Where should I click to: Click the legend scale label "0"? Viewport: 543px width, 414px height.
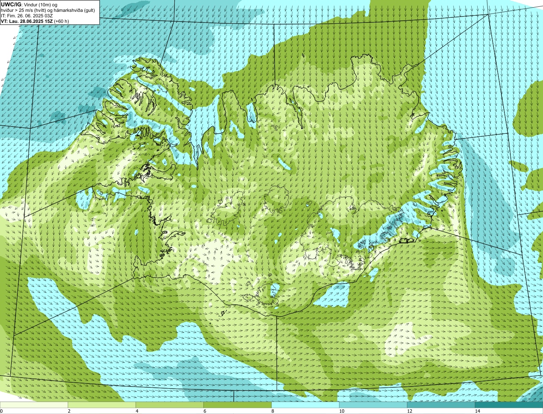point(1,411)
